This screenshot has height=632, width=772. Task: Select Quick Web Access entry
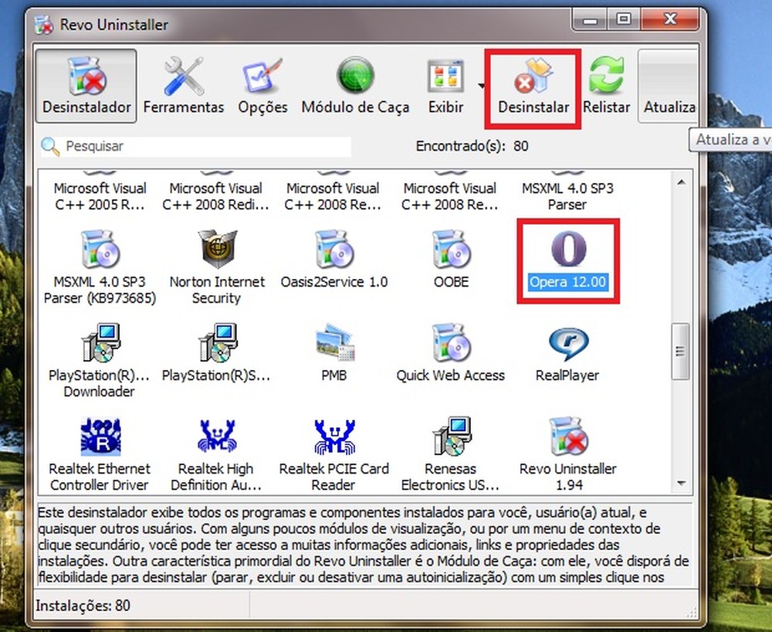tap(451, 354)
